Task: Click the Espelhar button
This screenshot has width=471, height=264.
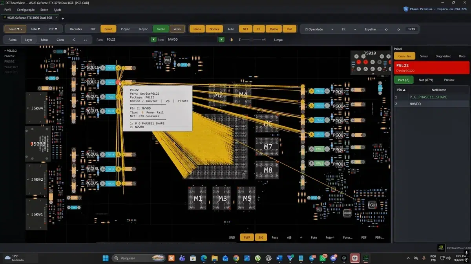Action: coord(370,29)
